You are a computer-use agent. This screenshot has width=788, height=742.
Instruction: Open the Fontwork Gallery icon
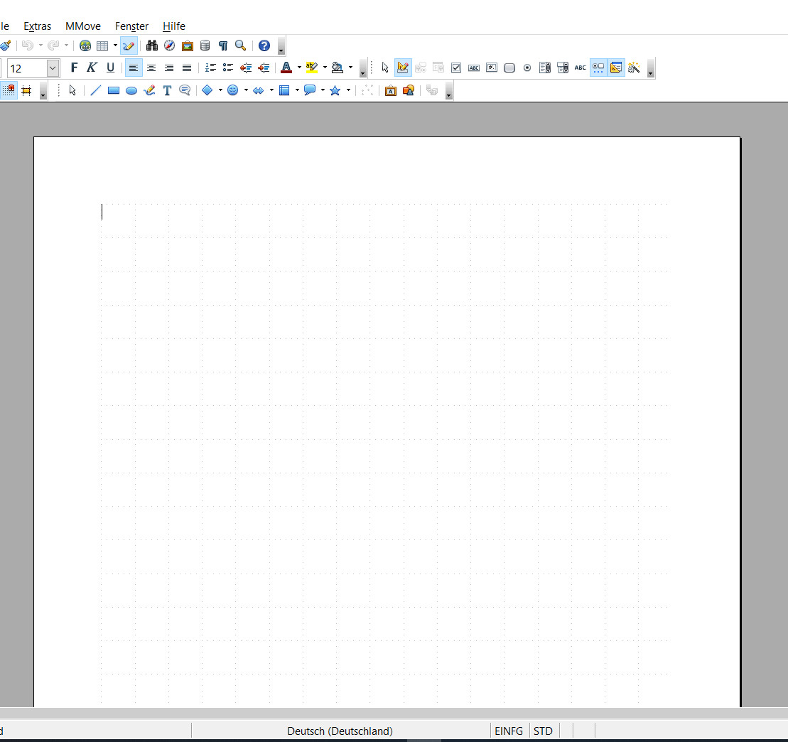pos(390,90)
